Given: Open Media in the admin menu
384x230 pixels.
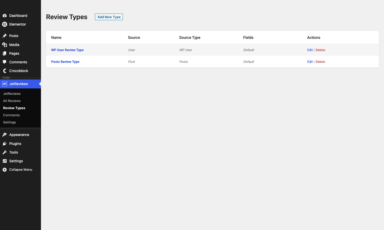Looking at the screenshot, I should [14, 45].
